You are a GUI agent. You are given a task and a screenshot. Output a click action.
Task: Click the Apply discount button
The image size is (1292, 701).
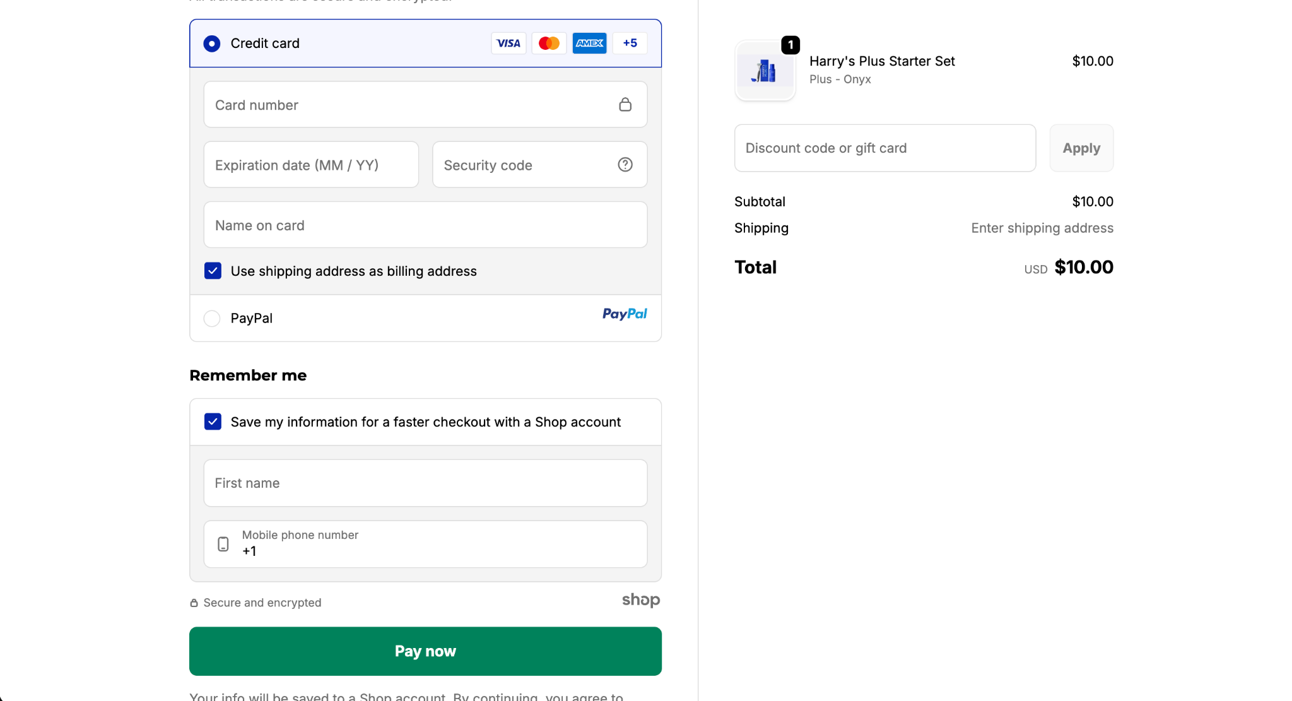pos(1081,148)
